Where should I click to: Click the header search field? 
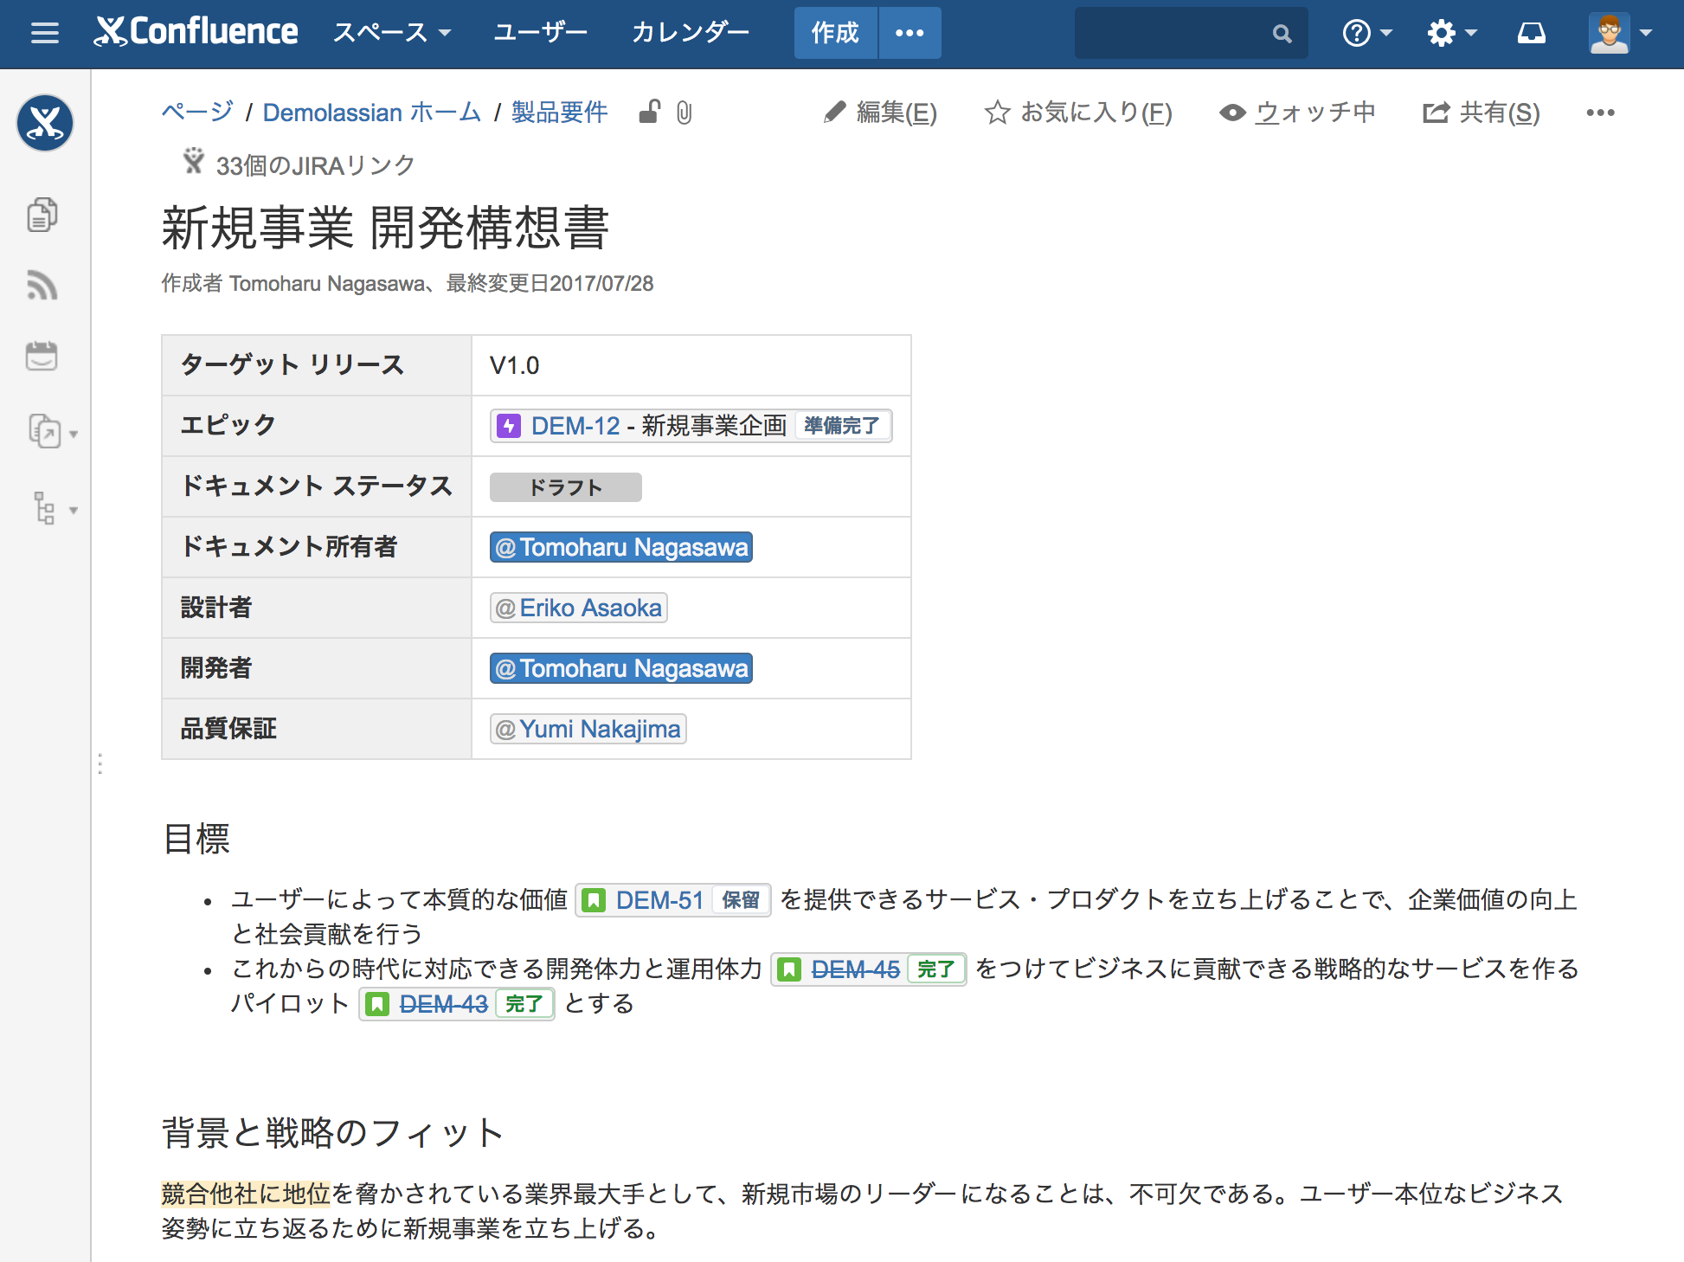tap(1177, 33)
